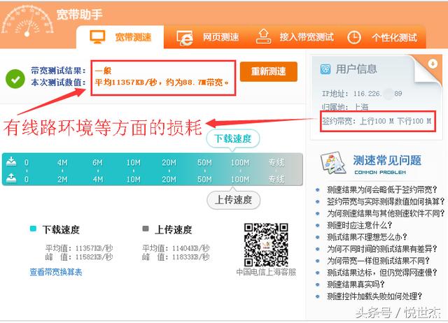This screenshot has width=448, height=323.
Task: Click the speedometer logo of 宽带助手
Action: (27, 22)
